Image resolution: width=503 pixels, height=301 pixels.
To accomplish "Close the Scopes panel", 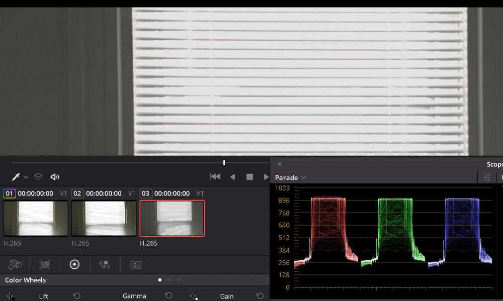I will pos(279,164).
